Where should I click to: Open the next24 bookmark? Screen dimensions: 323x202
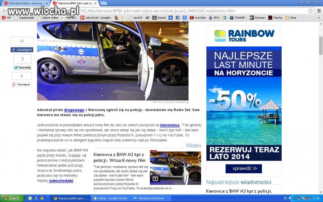(x=136, y=18)
